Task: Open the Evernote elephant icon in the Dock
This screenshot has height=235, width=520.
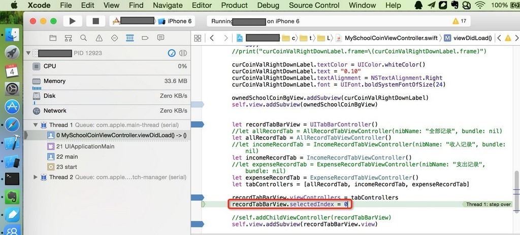Action: tap(12, 197)
